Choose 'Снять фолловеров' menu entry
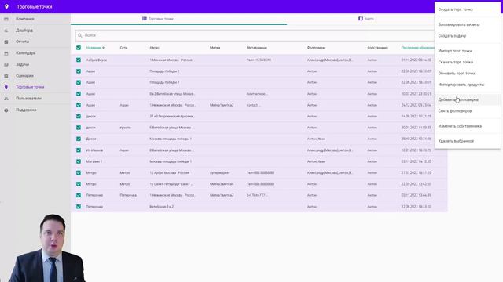This screenshot has width=503, height=282. click(x=455, y=111)
